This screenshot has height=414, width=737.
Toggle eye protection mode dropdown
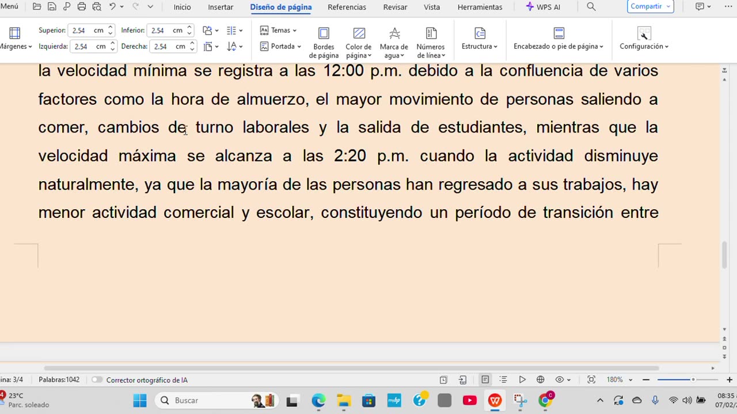[562, 379]
